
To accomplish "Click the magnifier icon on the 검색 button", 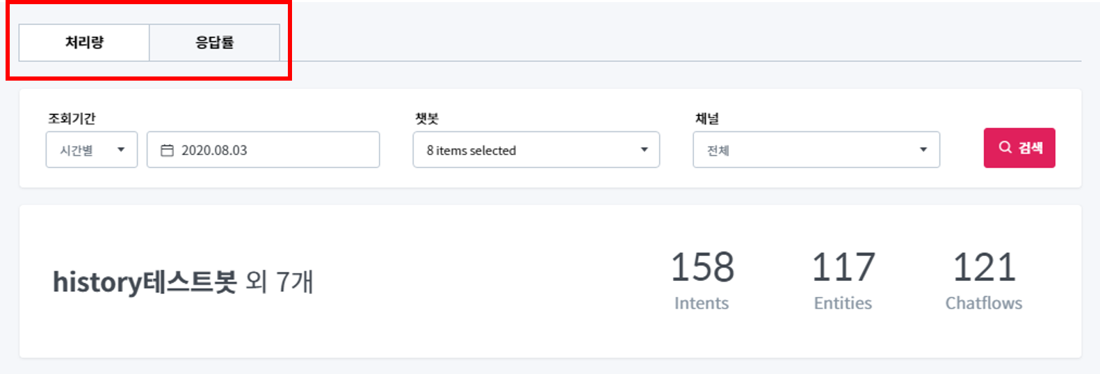I will click(x=1005, y=147).
